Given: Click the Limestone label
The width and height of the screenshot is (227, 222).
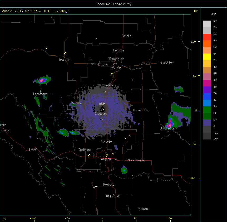Looking at the screenshot, I should point(40,94).
